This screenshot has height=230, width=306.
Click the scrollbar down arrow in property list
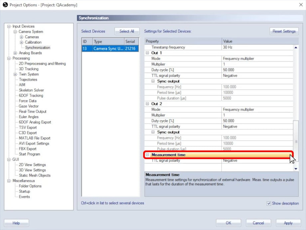pos(295,168)
